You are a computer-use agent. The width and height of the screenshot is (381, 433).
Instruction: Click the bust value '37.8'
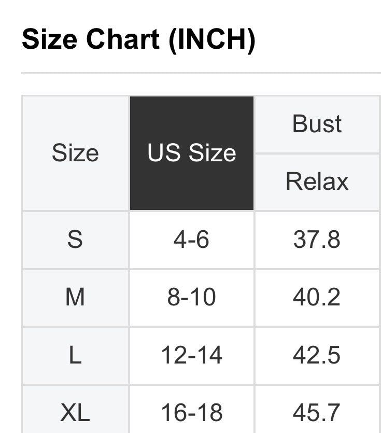click(x=317, y=240)
